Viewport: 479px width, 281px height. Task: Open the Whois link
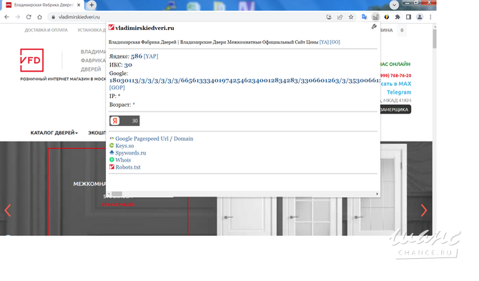123,160
